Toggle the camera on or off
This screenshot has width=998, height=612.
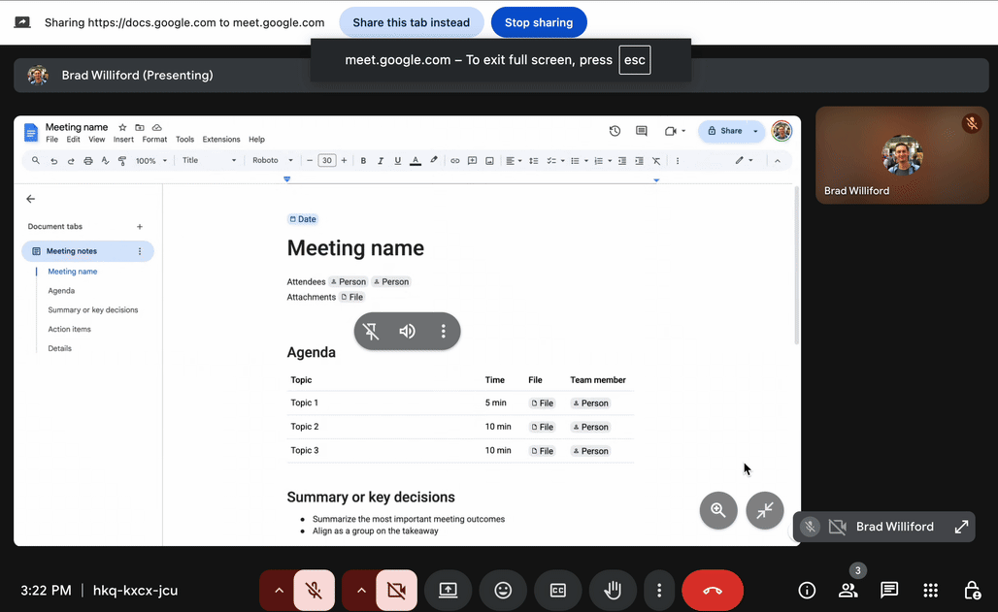[396, 590]
